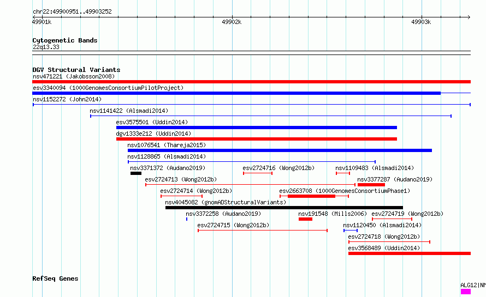Click the nsv1076541 (Thareja2015) blue bar
The height and width of the screenshot is (297, 486).
tap(280, 150)
